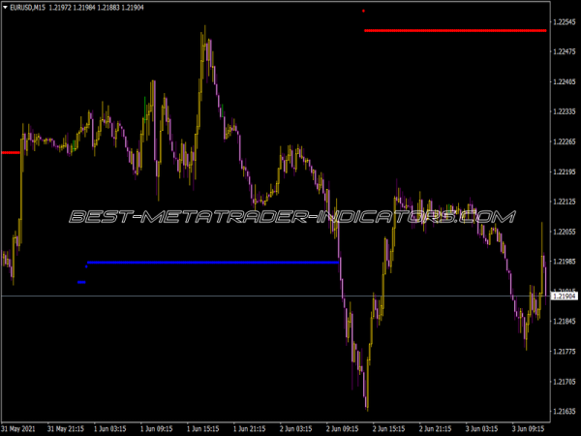Click the current price label 1.21904
Viewport: 581px width, 436px height.
pos(563,296)
